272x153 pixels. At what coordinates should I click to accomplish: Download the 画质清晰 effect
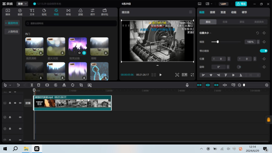click(41, 53)
